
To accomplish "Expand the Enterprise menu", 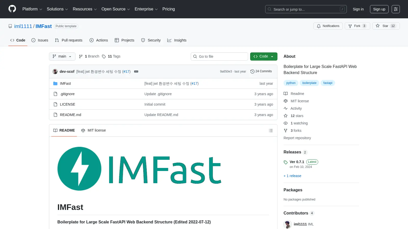I will coord(146,9).
